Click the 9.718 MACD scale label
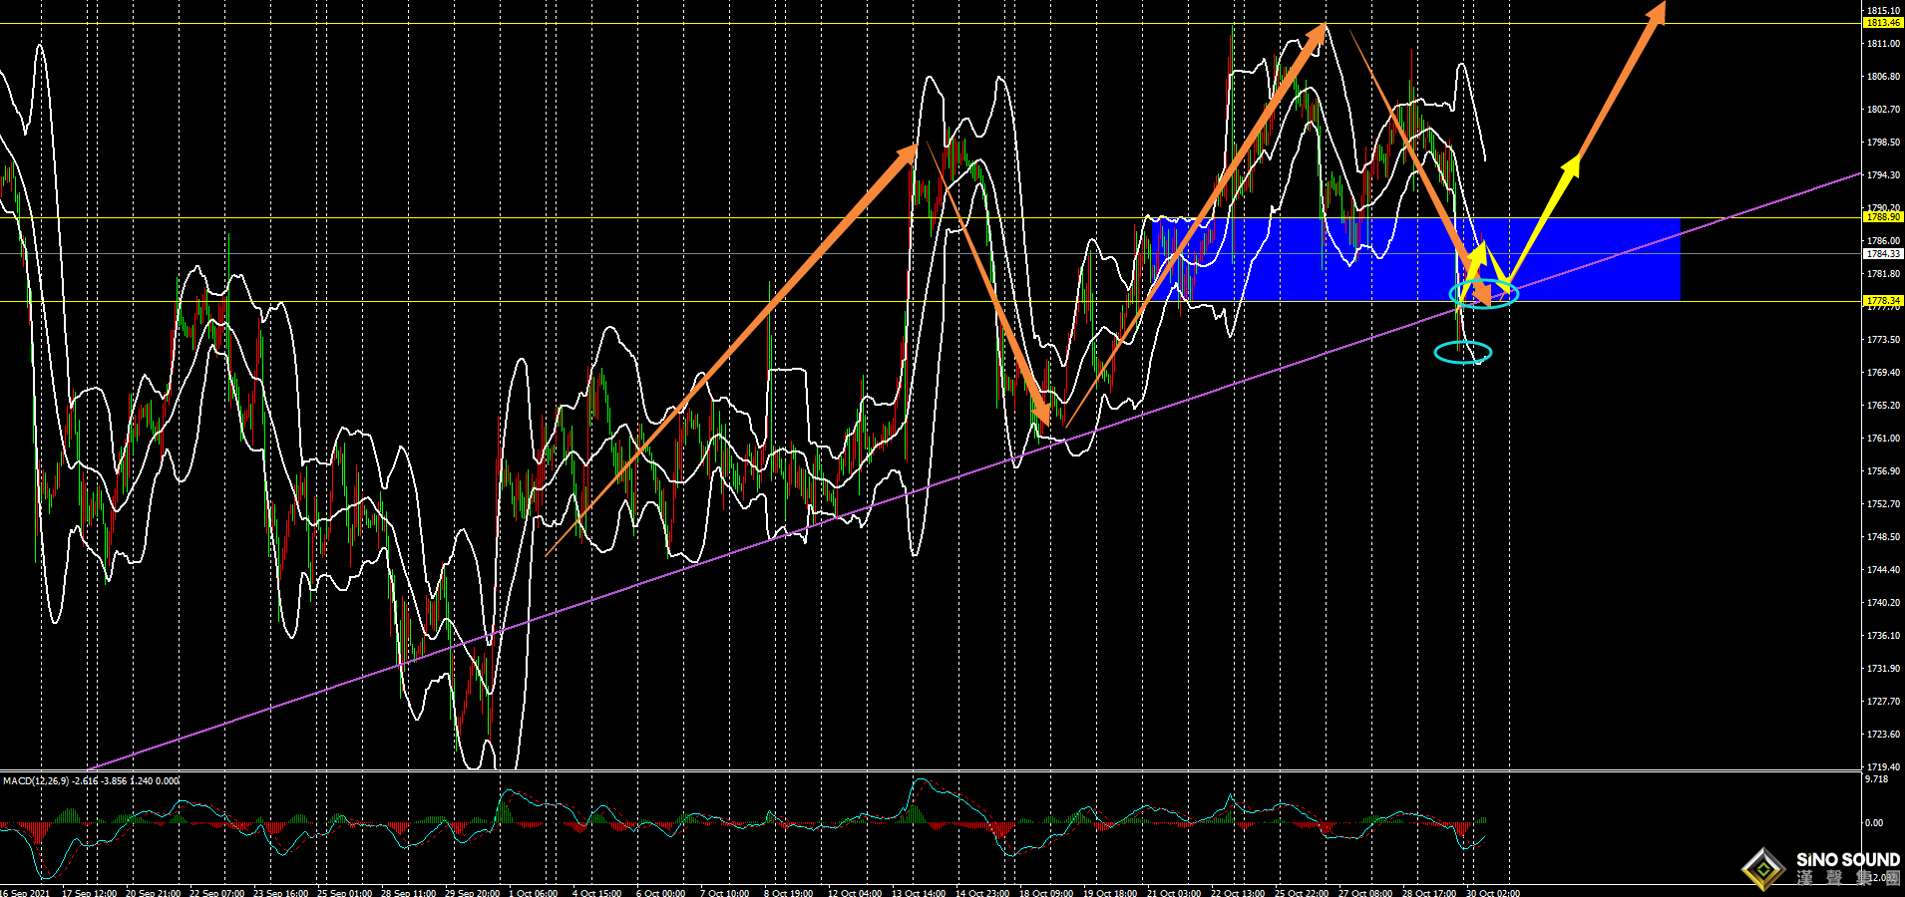Image resolution: width=1905 pixels, height=897 pixels. 1876,778
